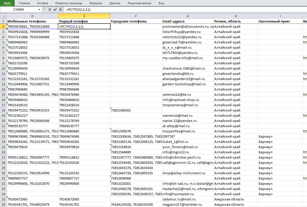Screen dimensions: 307x207
Task: Click the header cell Регион, область
Action: 236,21
